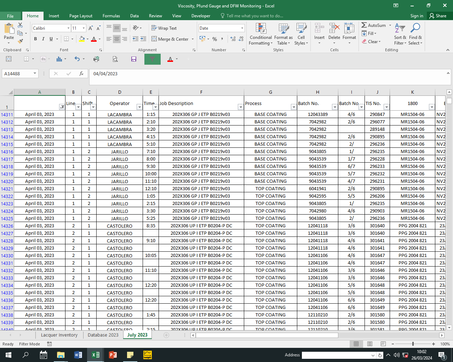Click the Fill button in Editing

[369, 33]
